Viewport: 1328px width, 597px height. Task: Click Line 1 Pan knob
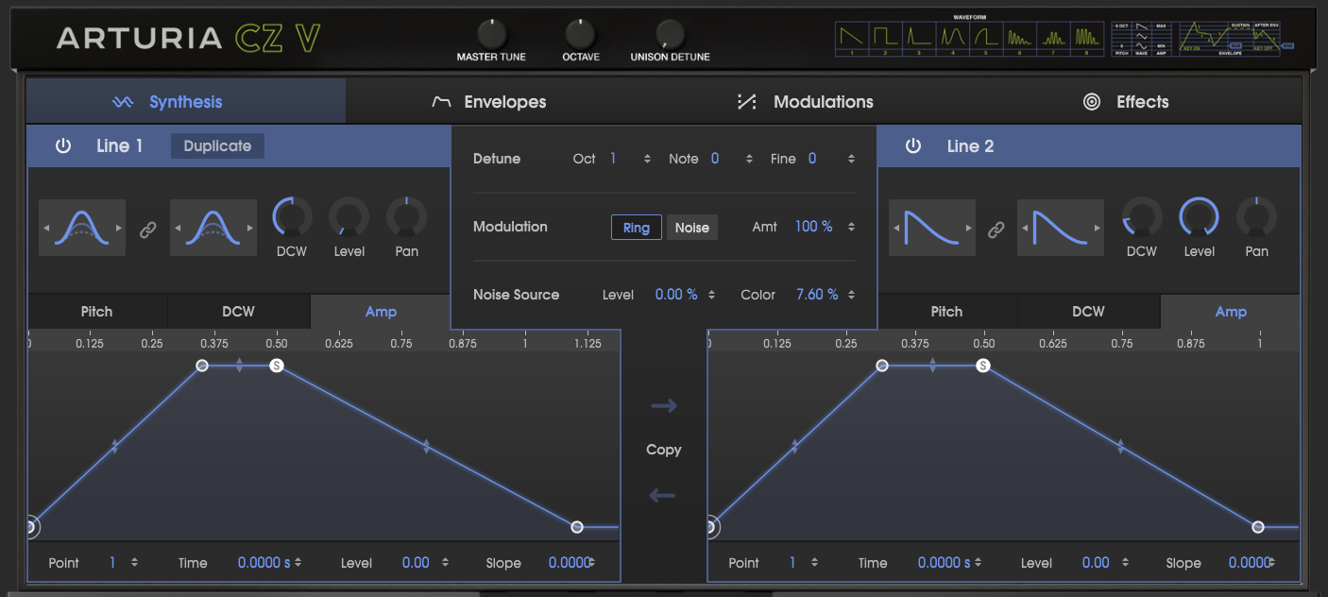click(406, 218)
